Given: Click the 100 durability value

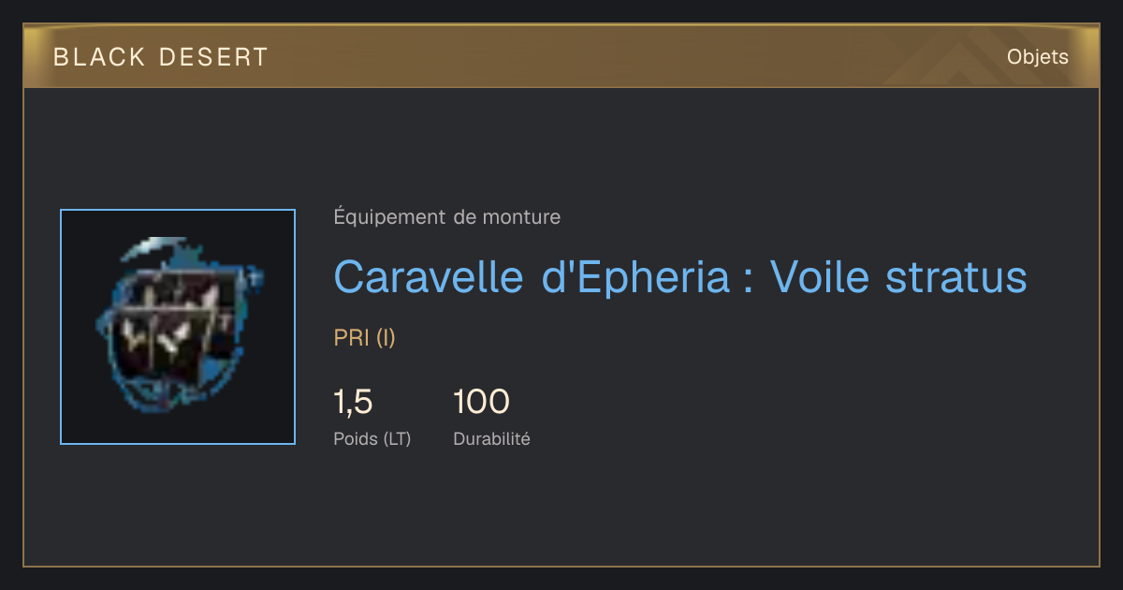Looking at the screenshot, I should [481, 402].
